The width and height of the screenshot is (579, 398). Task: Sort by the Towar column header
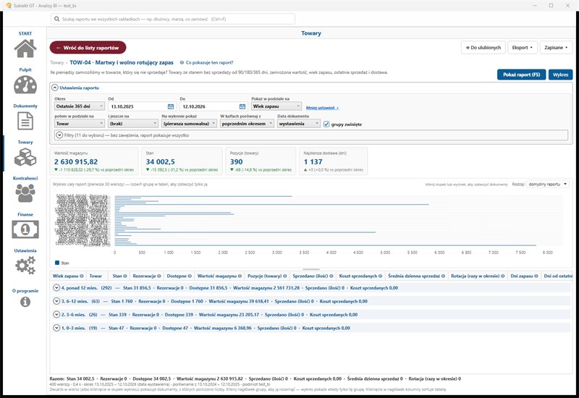[96, 276]
